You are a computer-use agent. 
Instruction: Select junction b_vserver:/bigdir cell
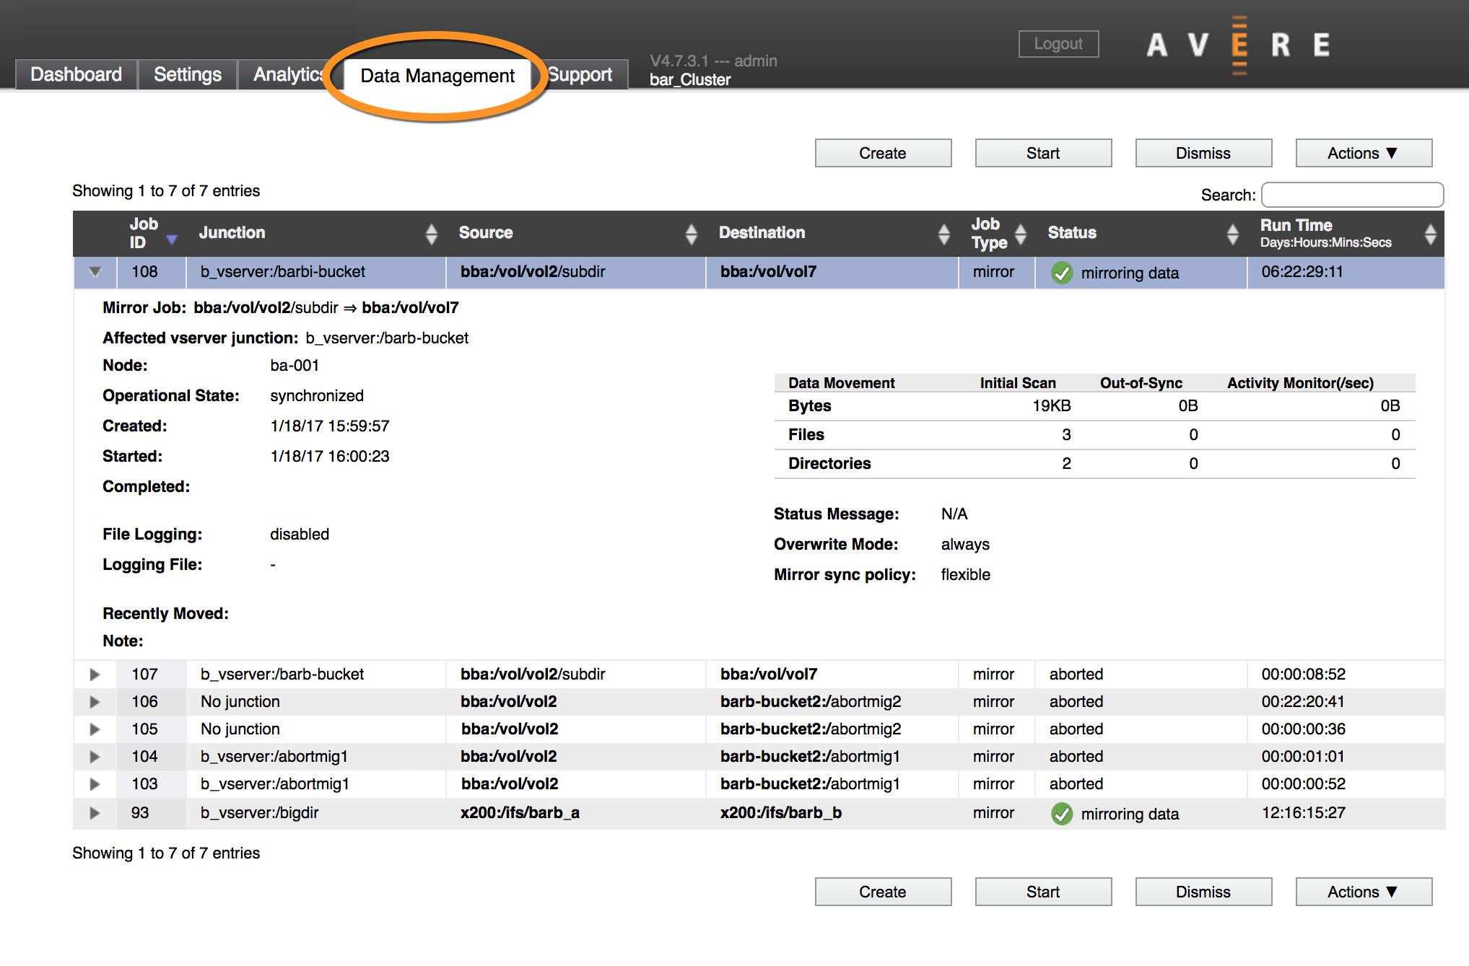click(x=316, y=812)
